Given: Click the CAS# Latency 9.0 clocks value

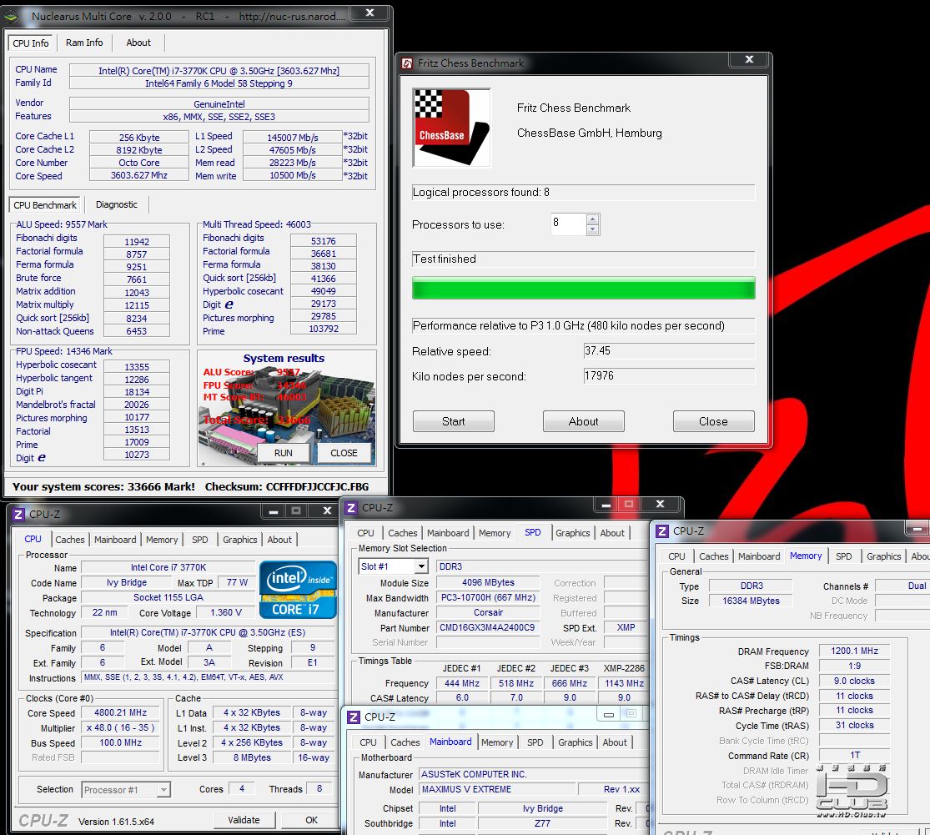Looking at the screenshot, I should [x=854, y=681].
